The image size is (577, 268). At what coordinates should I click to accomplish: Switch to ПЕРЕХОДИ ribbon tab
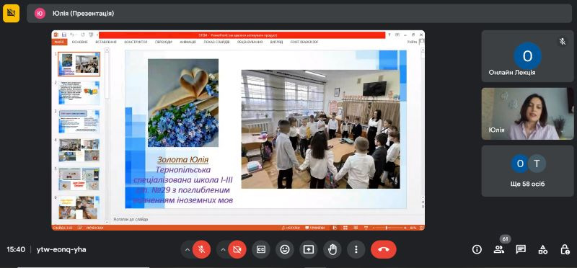click(x=164, y=42)
